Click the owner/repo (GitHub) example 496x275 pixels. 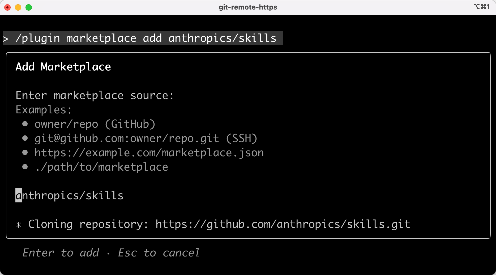coord(95,124)
